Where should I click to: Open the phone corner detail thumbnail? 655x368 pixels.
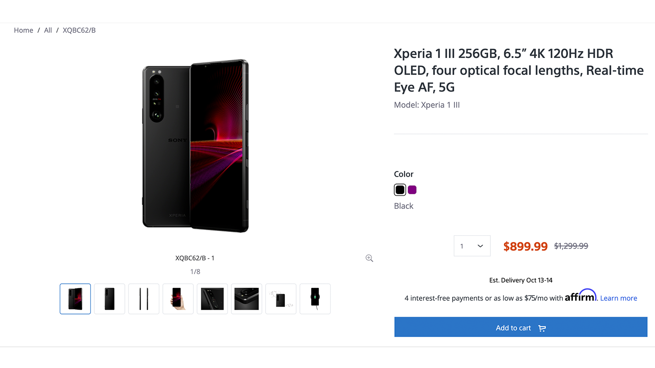247,299
